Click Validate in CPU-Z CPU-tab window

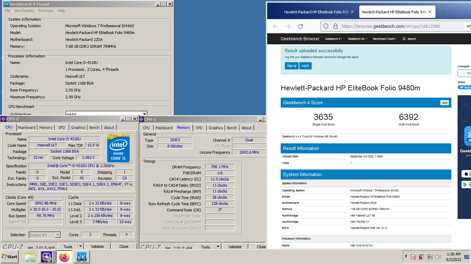(97, 246)
